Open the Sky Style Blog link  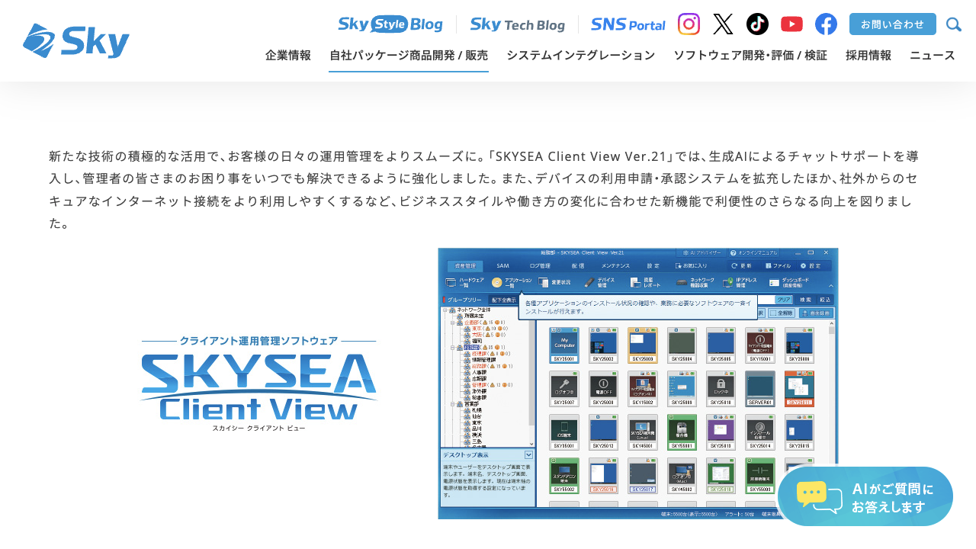(390, 24)
